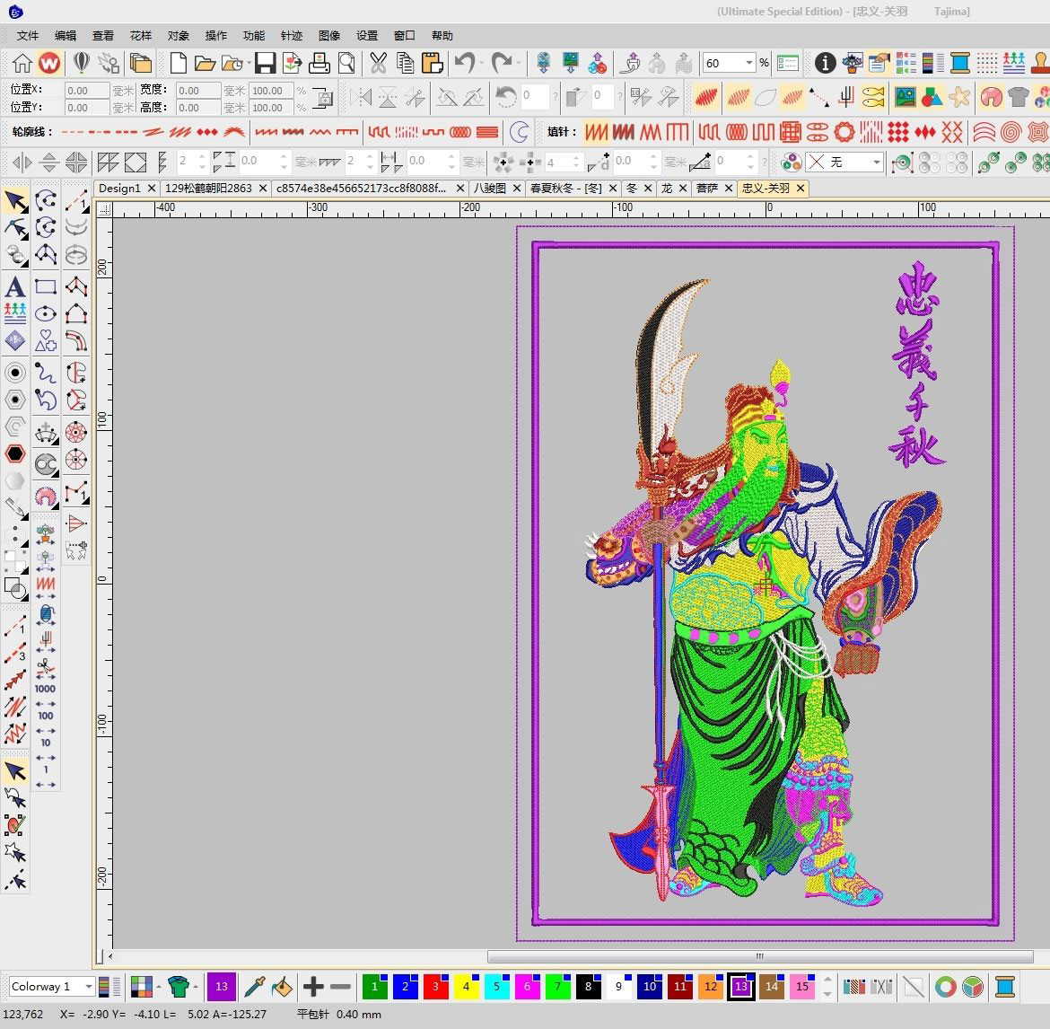Click the 高度 height input field

(x=198, y=107)
